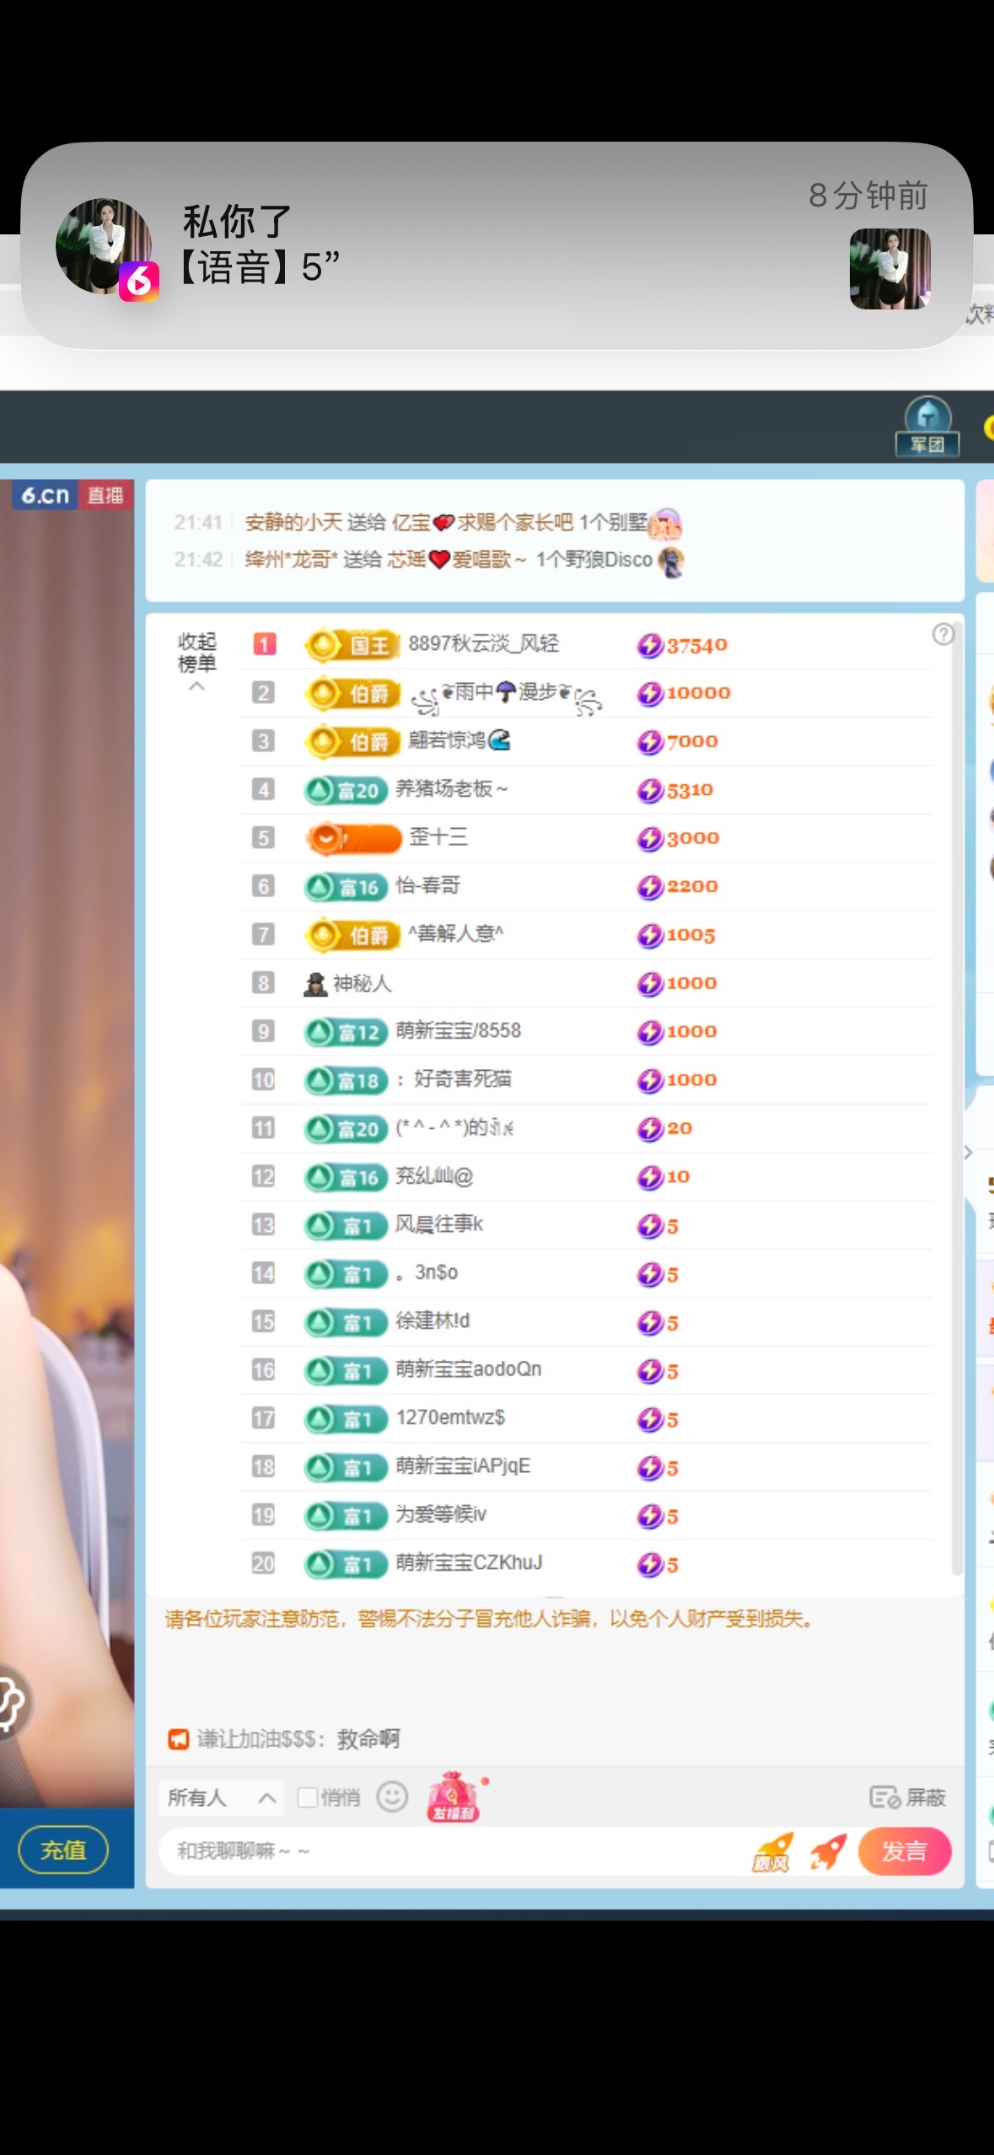
Task: Open the 军团 legion helmet icon
Action: tap(927, 426)
